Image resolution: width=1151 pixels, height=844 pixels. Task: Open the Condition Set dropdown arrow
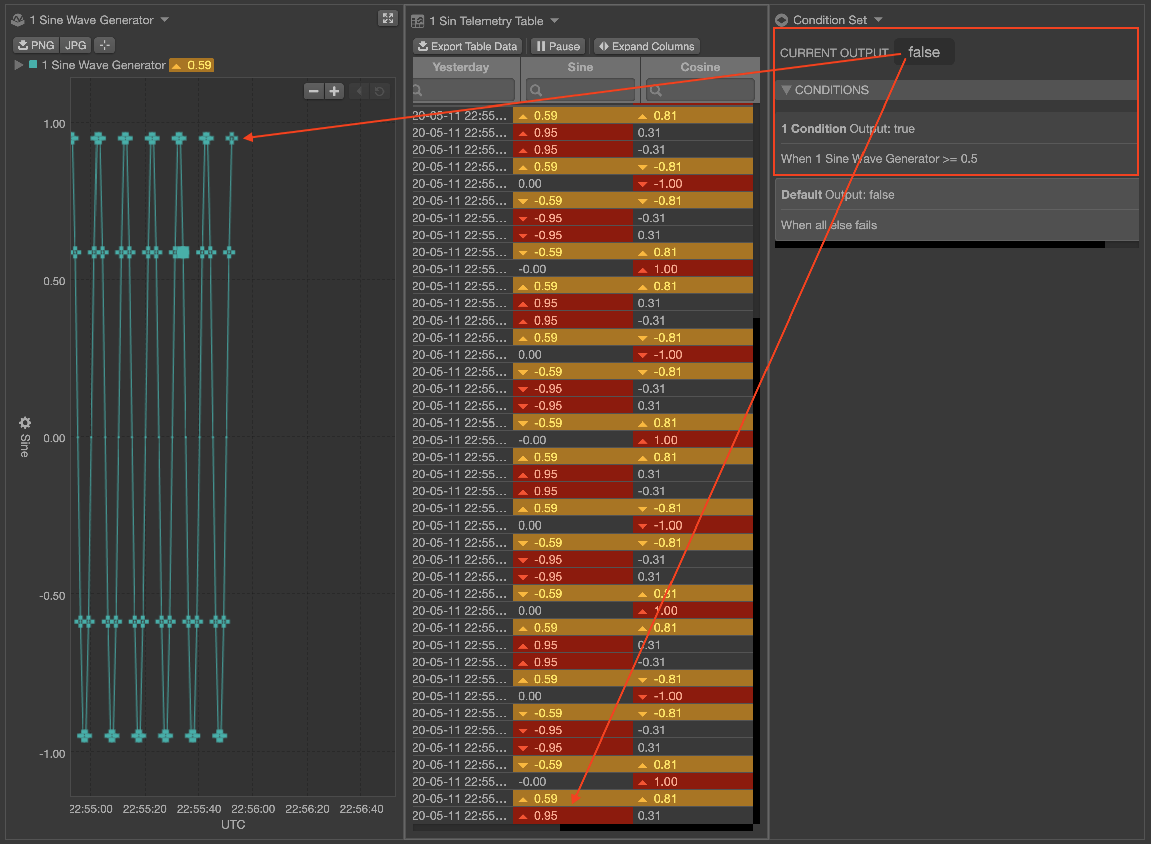879,19
